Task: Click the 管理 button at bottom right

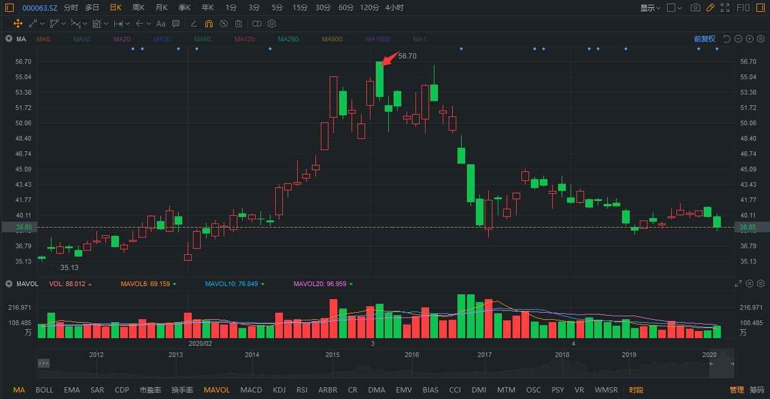Action: pyautogui.click(x=737, y=390)
